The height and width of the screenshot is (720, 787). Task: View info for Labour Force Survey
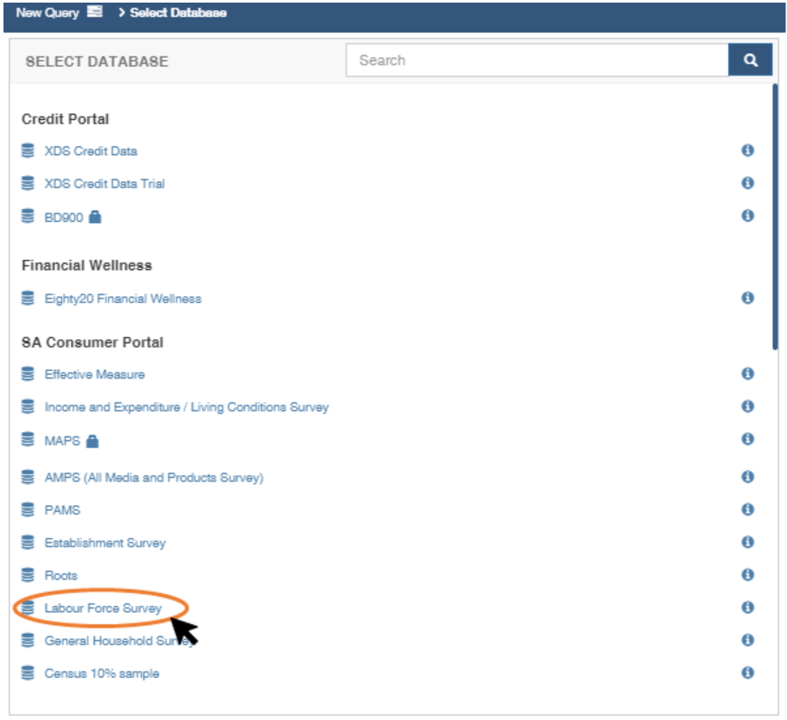748,607
